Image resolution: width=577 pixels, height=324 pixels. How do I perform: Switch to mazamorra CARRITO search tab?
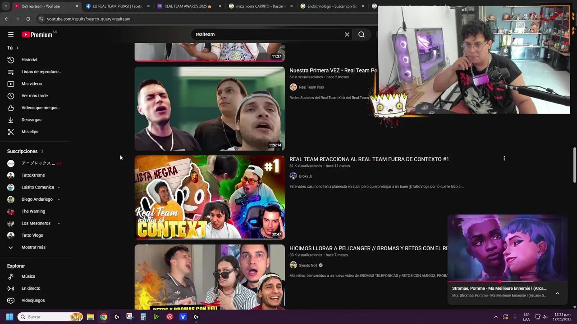tap(257, 6)
